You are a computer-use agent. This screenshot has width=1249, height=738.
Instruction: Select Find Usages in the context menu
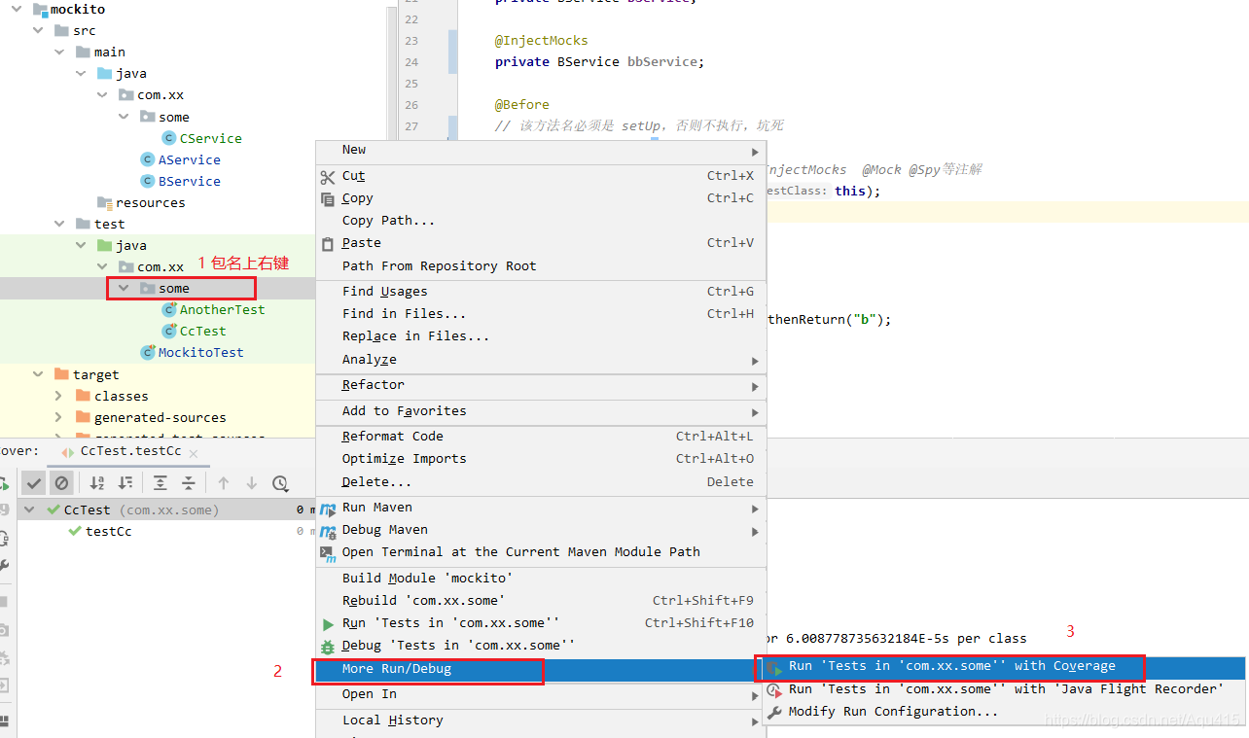pos(542,291)
